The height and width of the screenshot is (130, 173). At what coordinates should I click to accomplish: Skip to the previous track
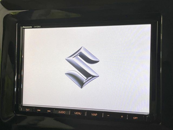click(x=39, y=110)
